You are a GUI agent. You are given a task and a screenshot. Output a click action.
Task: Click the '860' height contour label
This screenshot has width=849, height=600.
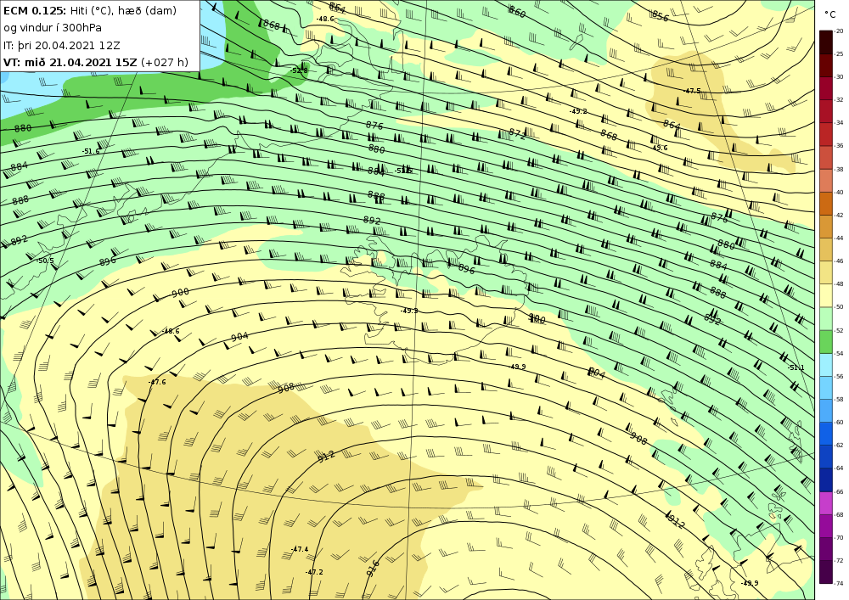click(x=517, y=11)
